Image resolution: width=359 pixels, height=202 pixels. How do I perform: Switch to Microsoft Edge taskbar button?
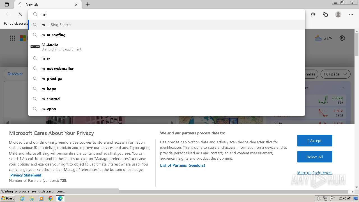click(x=60, y=198)
